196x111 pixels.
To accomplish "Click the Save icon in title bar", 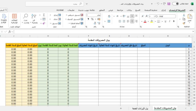I will coord(169,4).
